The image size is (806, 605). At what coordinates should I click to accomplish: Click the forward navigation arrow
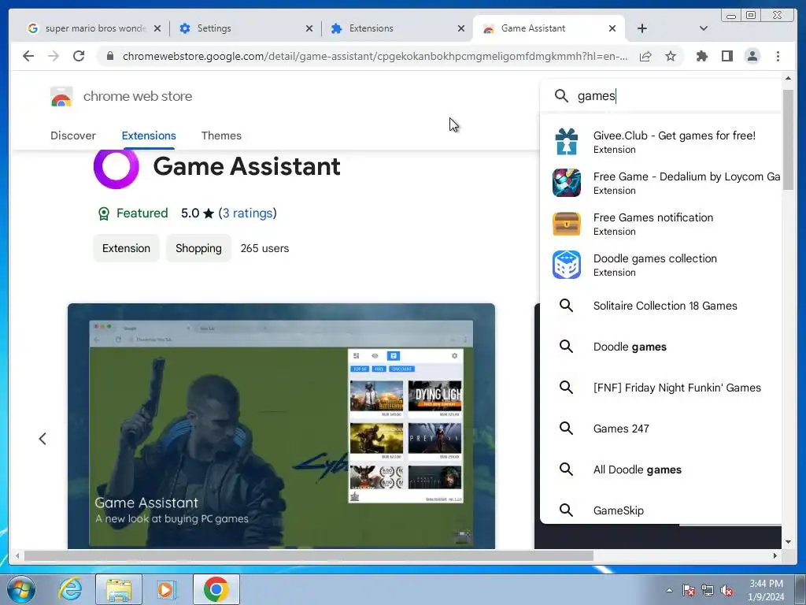[54, 56]
